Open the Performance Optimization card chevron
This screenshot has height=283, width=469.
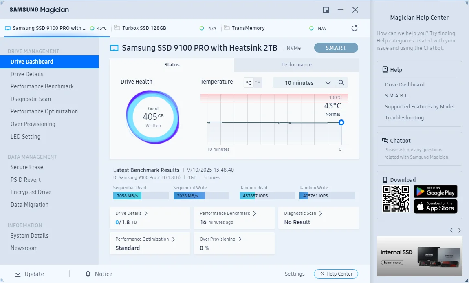[174, 239]
